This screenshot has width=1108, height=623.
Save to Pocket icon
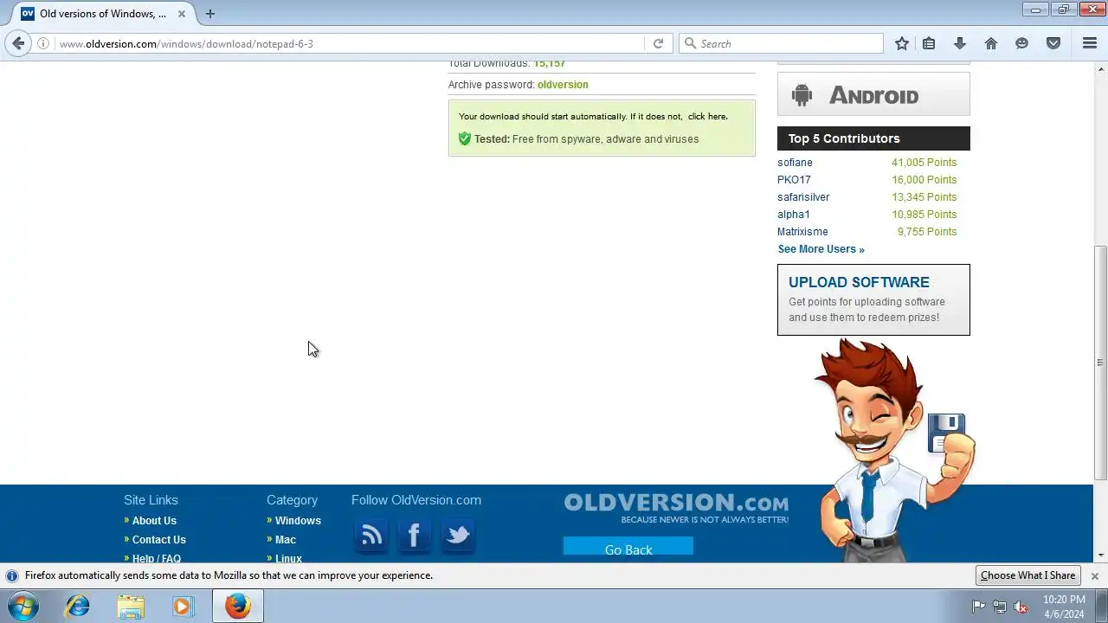click(1053, 43)
